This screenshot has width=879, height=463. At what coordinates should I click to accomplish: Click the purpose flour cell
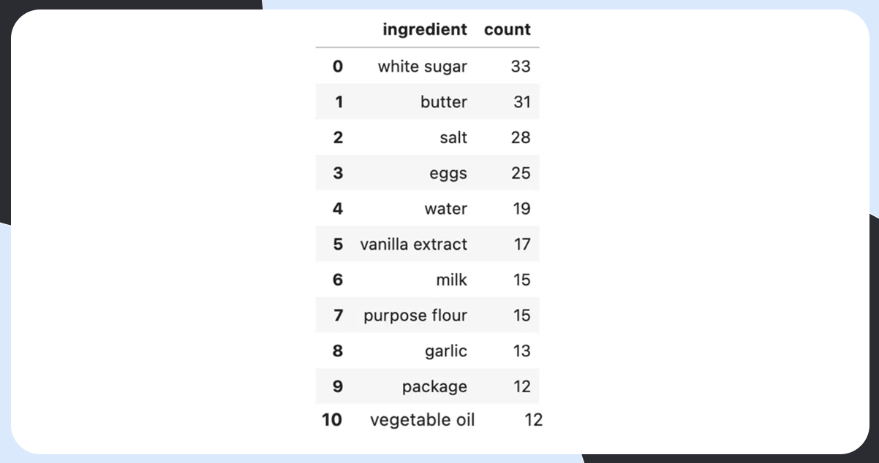(x=415, y=315)
